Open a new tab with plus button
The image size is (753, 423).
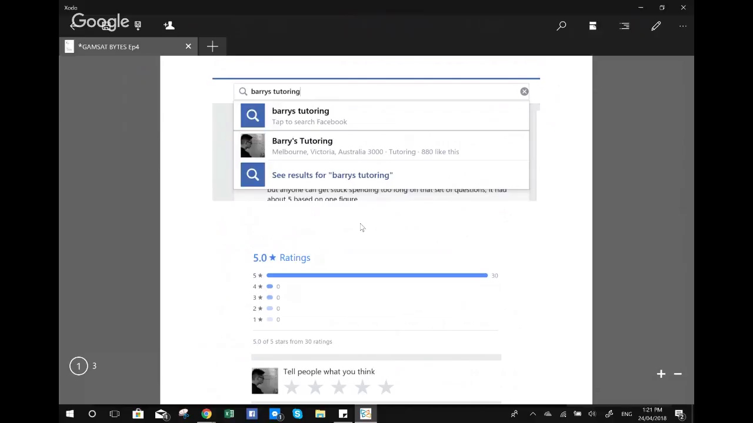(212, 46)
